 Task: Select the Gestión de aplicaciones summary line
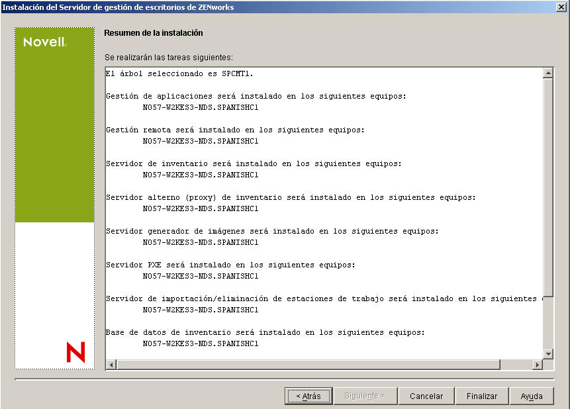pyautogui.click(x=256, y=96)
